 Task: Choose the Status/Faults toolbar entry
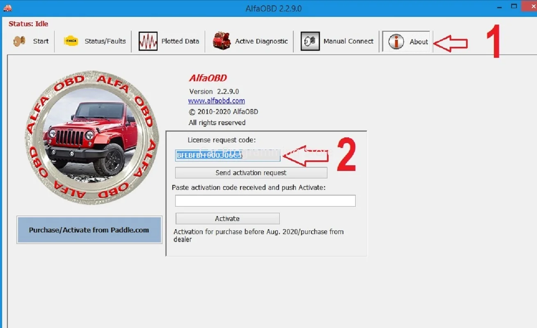pos(105,41)
